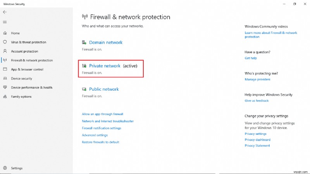Click the Device performance & health heart icon
310x174 pixels.
point(5,88)
